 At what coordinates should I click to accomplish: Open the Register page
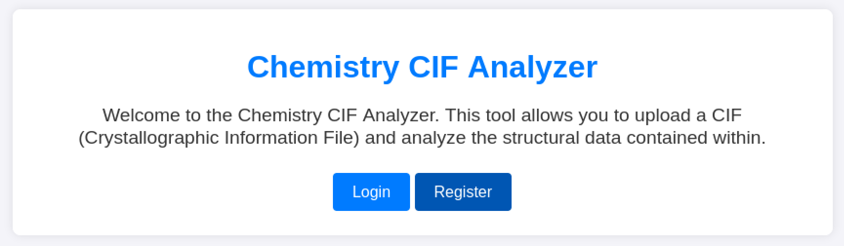(463, 192)
